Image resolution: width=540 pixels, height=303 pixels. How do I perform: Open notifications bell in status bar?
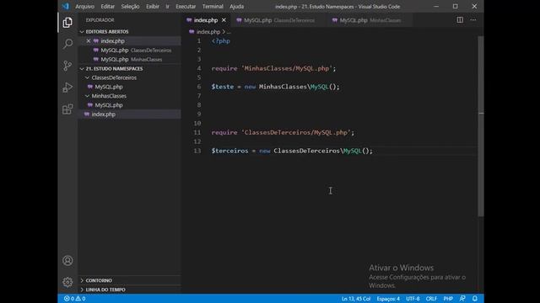(x=475, y=299)
